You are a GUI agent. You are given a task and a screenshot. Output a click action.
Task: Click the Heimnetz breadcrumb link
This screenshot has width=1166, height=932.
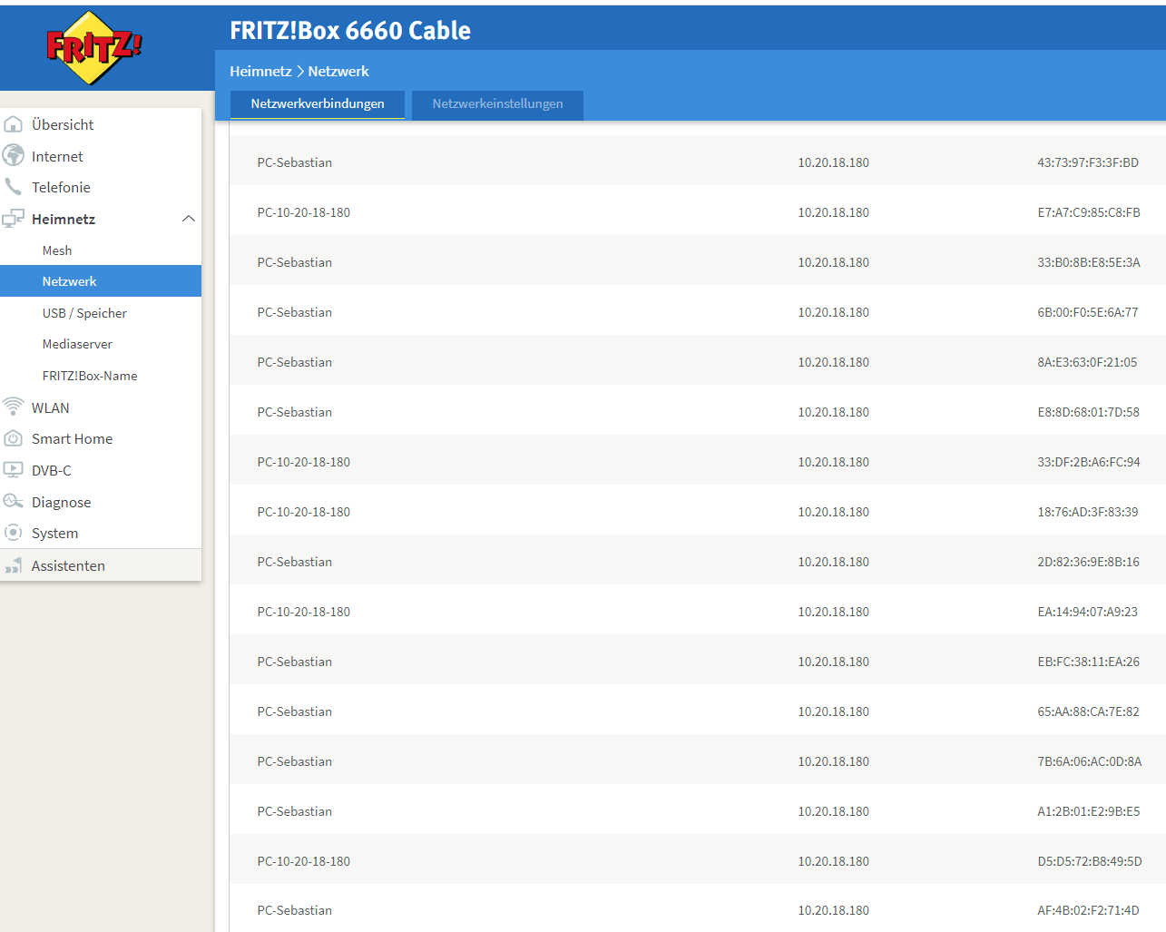coord(260,71)
